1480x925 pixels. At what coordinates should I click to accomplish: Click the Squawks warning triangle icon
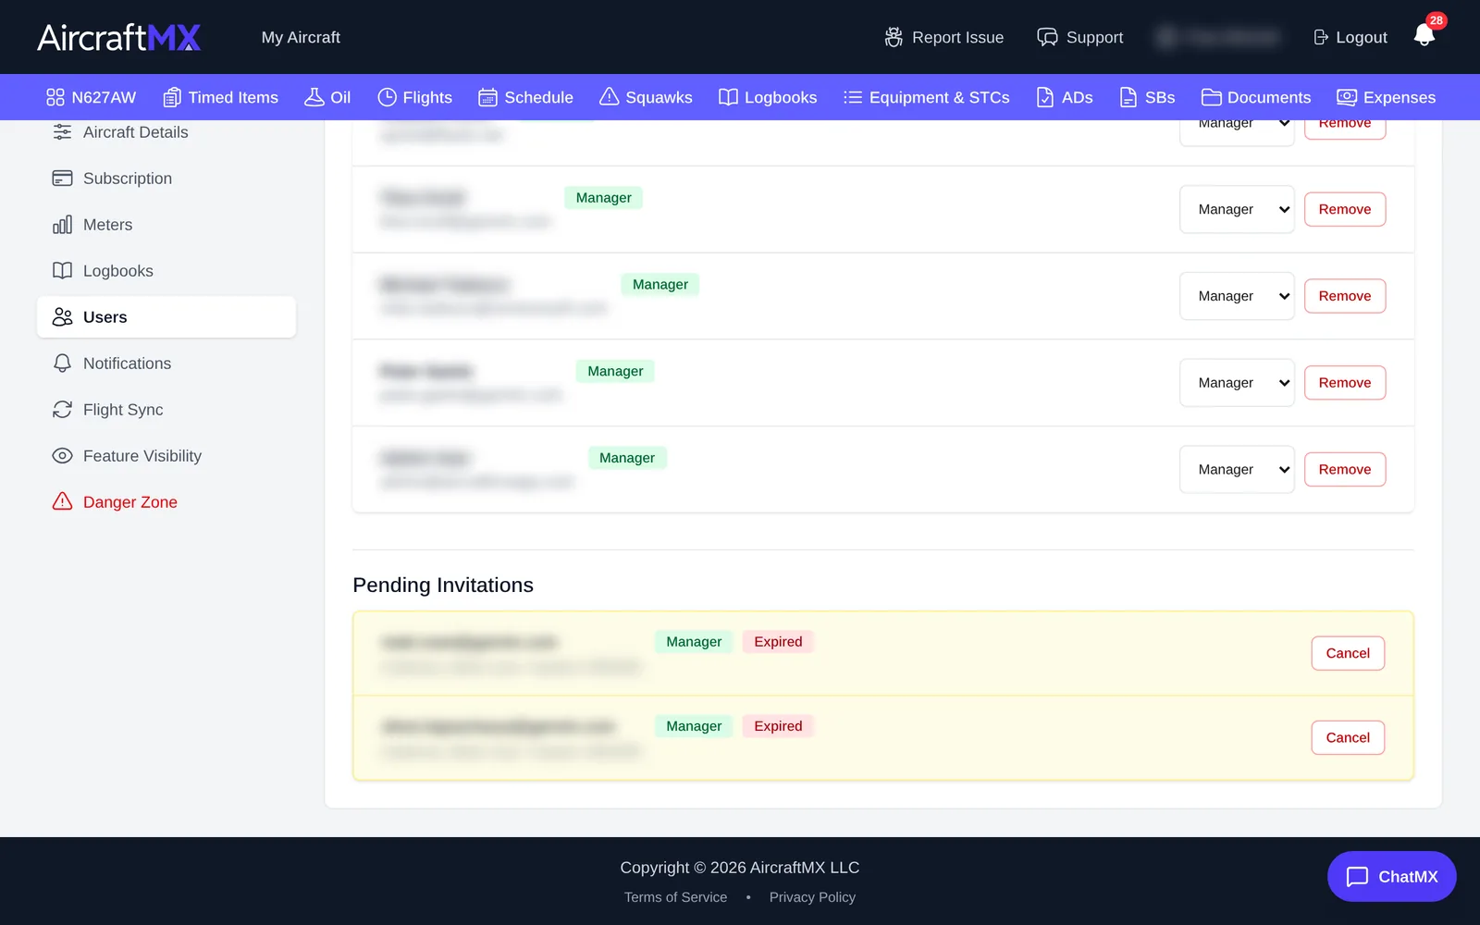[x=609, y=97]
